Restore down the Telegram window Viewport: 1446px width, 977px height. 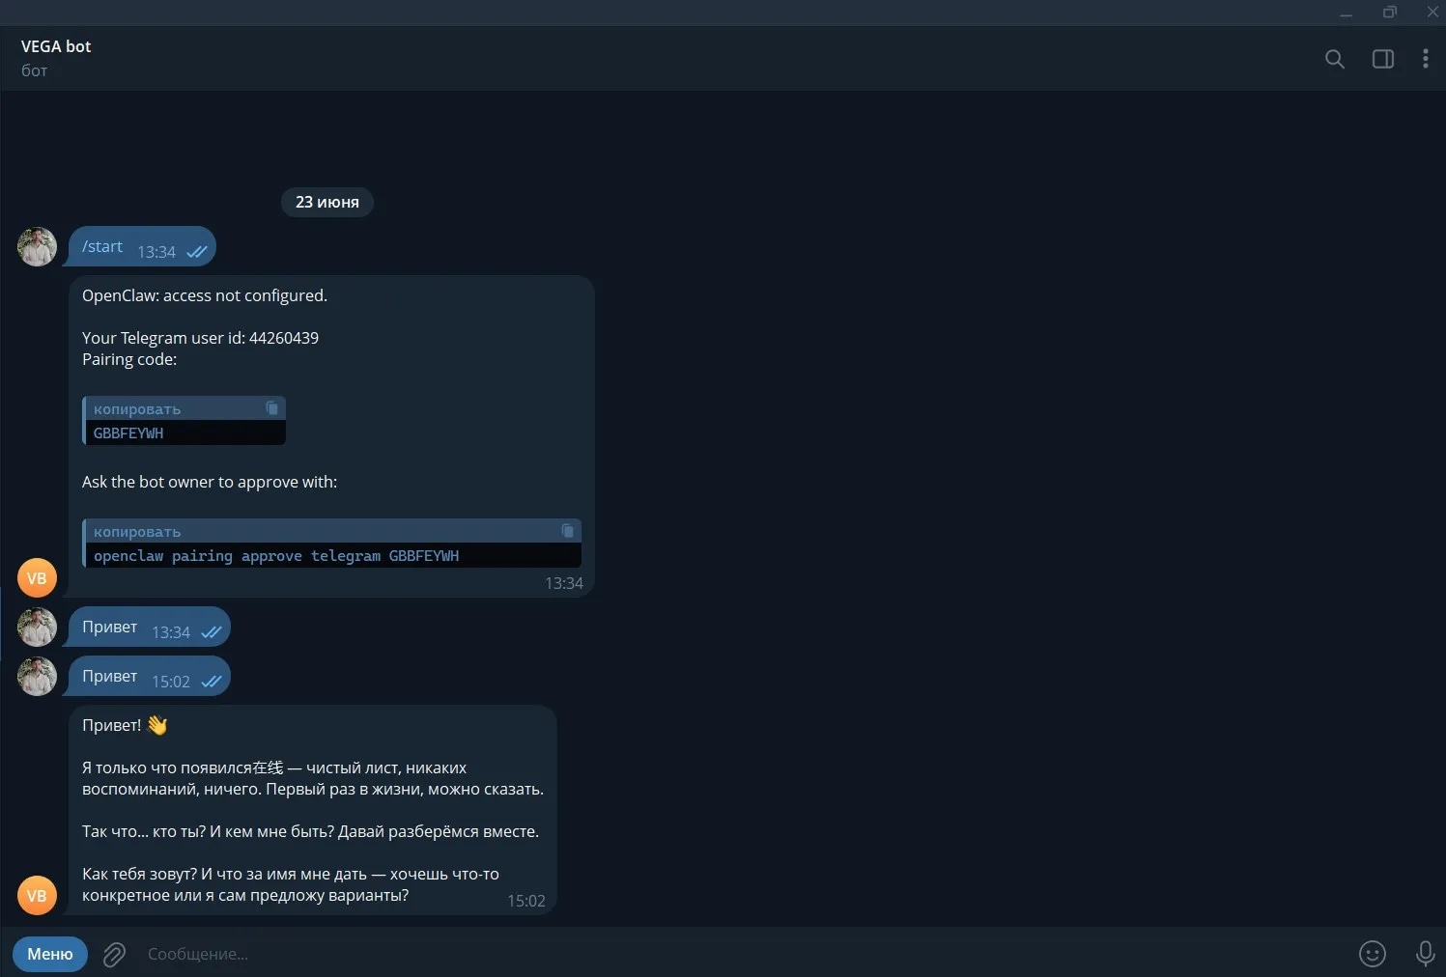tap(1389, 13)
